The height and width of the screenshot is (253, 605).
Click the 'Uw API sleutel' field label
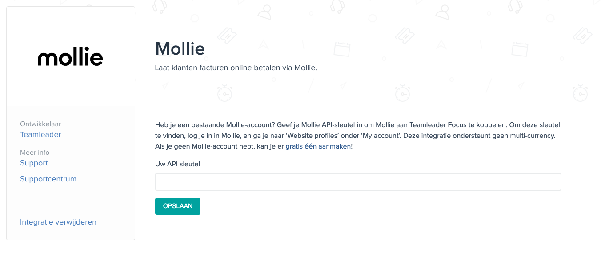[x=177, y=164]
